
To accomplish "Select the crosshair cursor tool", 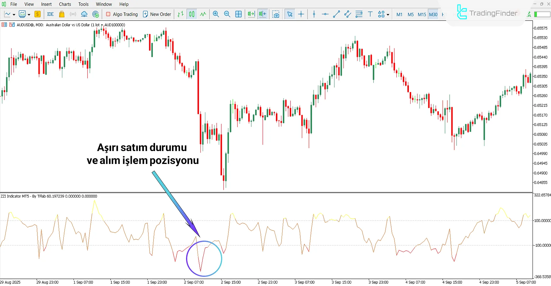I will 301,14.
